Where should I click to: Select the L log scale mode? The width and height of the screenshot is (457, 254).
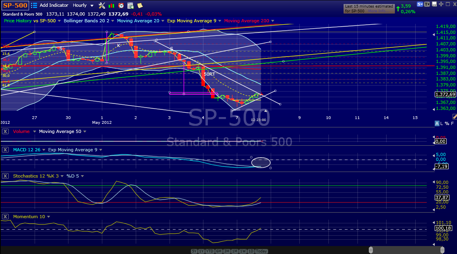click(441, 123)
